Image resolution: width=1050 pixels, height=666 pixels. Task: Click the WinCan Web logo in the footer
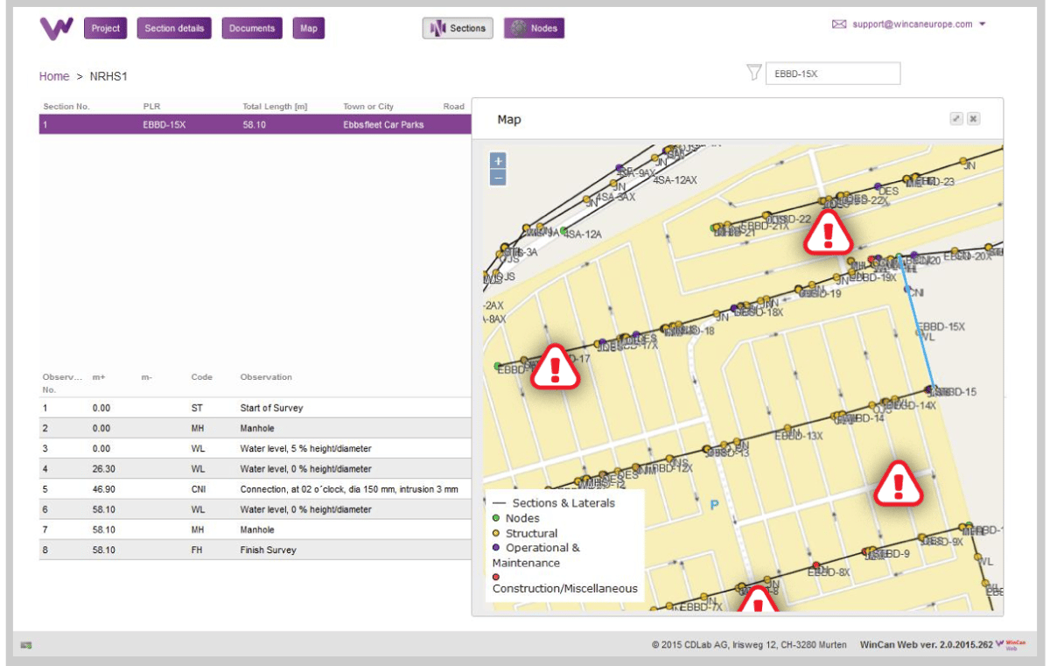tap(1011, 645)
